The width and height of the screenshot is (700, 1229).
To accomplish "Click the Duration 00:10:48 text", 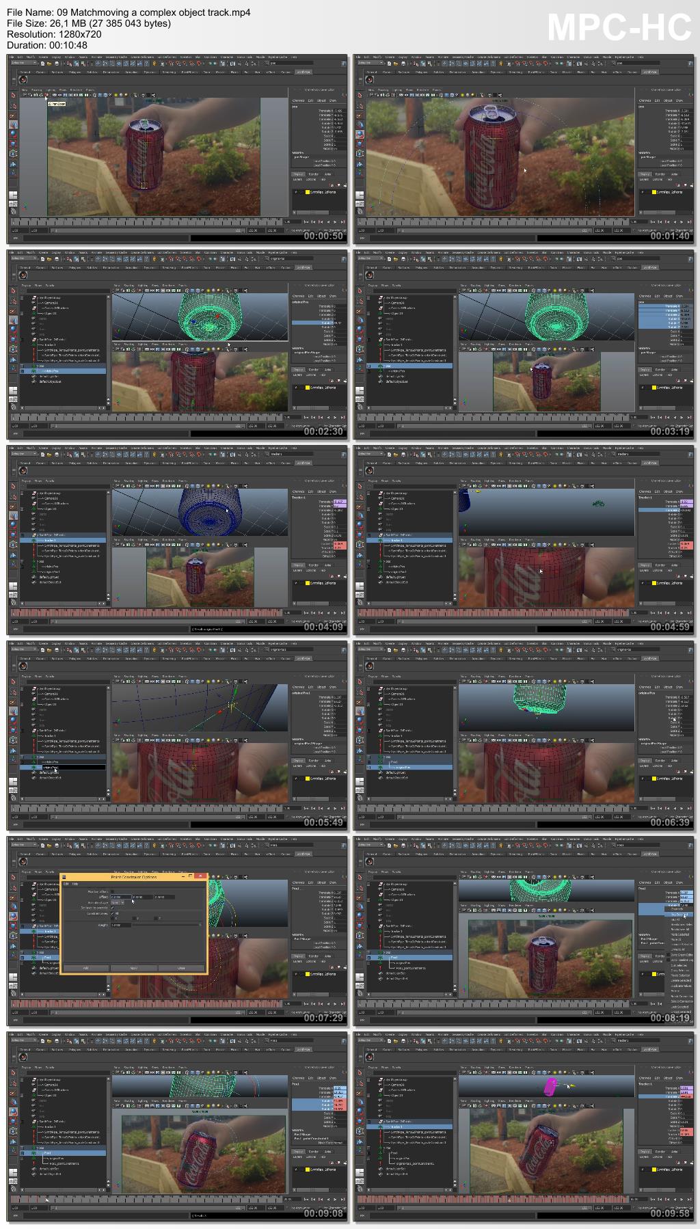I will tap(47, 45).
